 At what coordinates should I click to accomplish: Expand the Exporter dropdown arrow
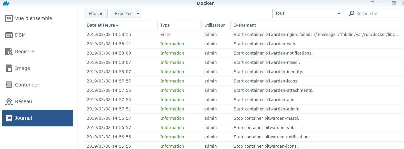click(x=139, y=14)
